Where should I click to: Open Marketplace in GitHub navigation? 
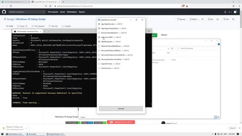72,12
